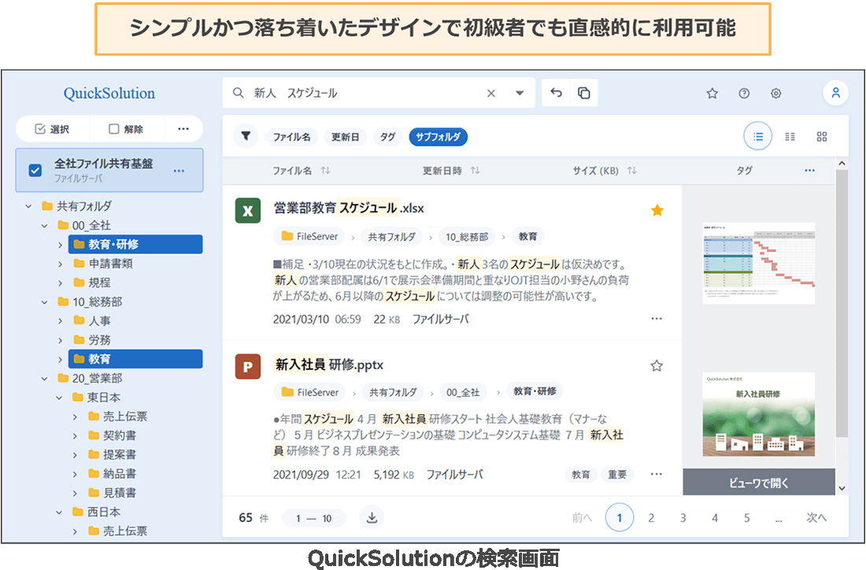The height and width of the screenshot is (570, 866).
Task: Open the user account icon
Action: pos(836,92)
